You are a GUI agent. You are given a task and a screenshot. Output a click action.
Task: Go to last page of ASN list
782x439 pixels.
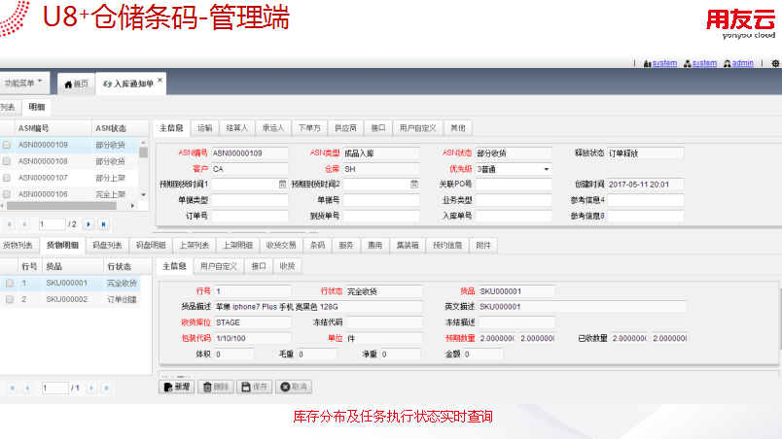103,224
